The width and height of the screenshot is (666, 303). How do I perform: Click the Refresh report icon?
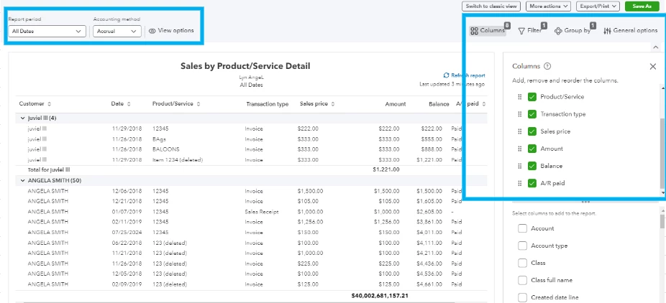tap(446, 75)
